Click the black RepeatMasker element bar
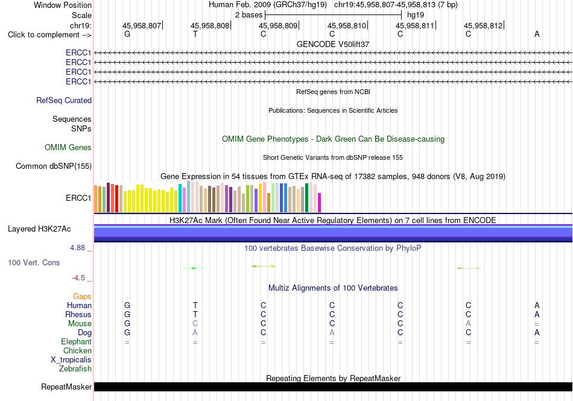Screen dimensions: 573x401 click(x=333, y=387)
